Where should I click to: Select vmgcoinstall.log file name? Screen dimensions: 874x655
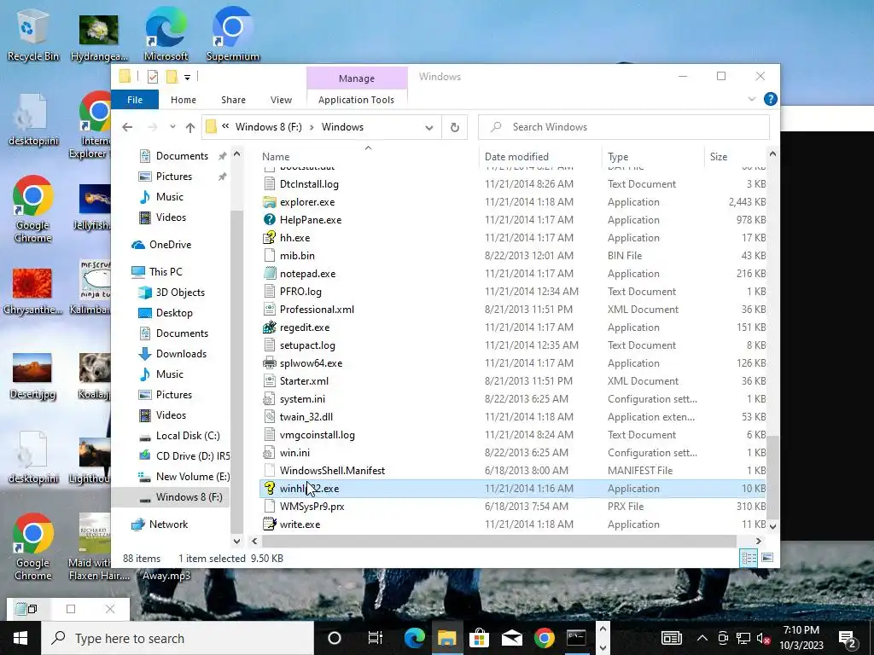318,434
